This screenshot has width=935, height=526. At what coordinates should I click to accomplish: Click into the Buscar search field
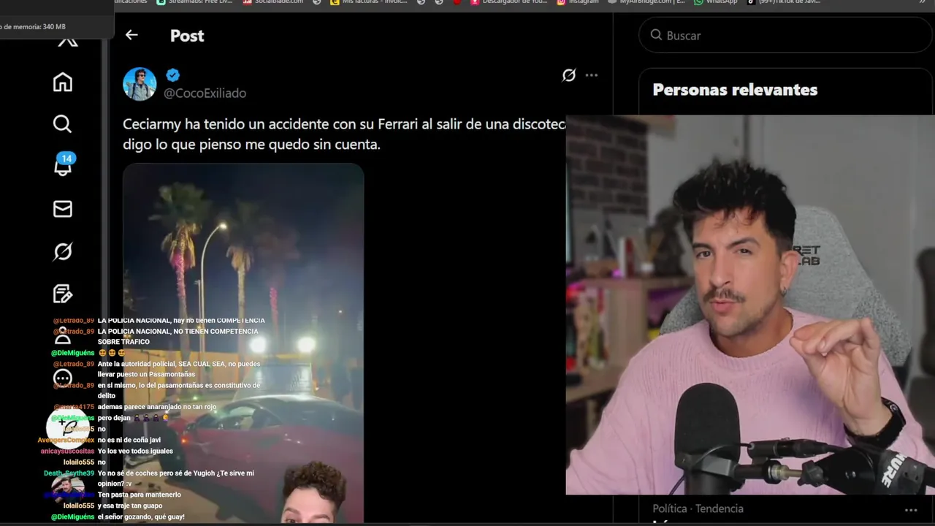coord(785,35)
